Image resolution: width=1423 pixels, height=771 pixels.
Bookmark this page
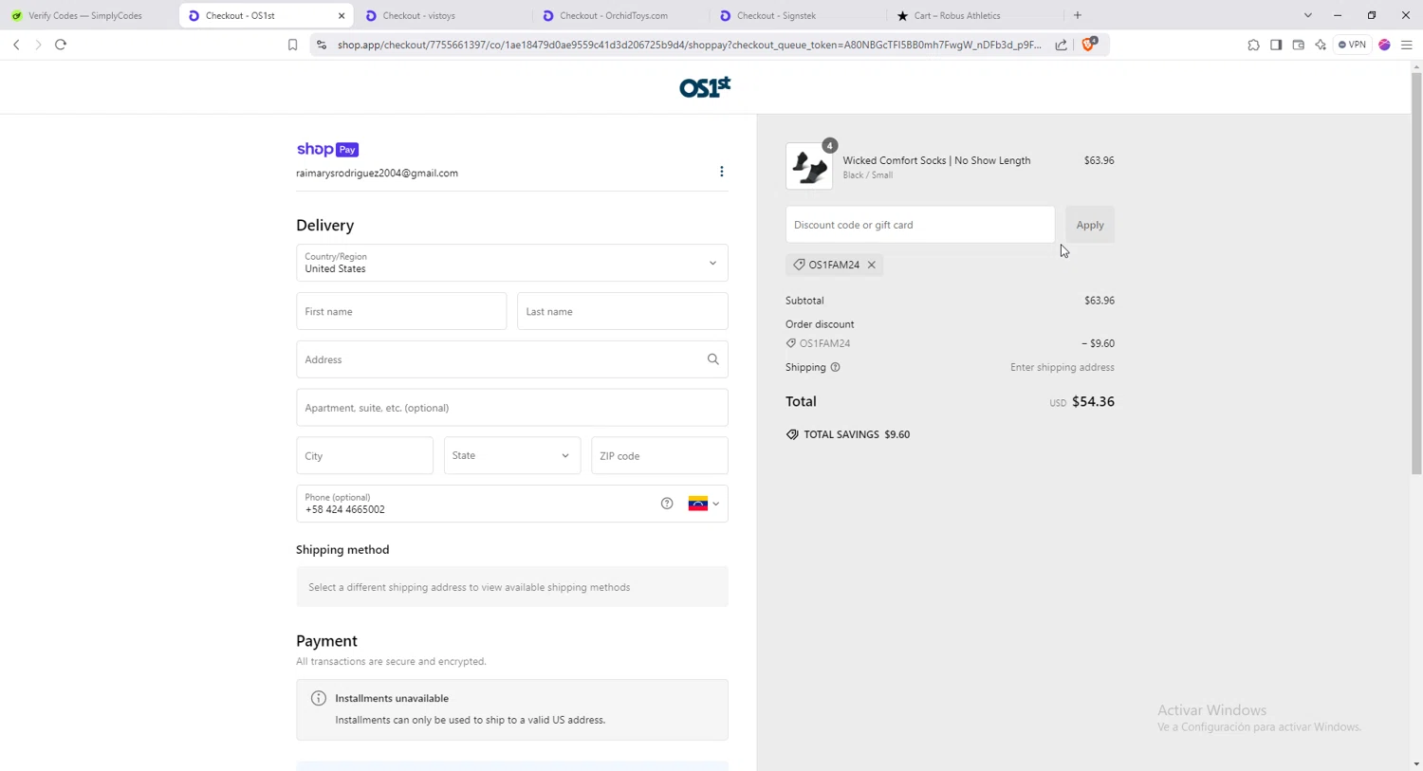[x=292, y=45]
